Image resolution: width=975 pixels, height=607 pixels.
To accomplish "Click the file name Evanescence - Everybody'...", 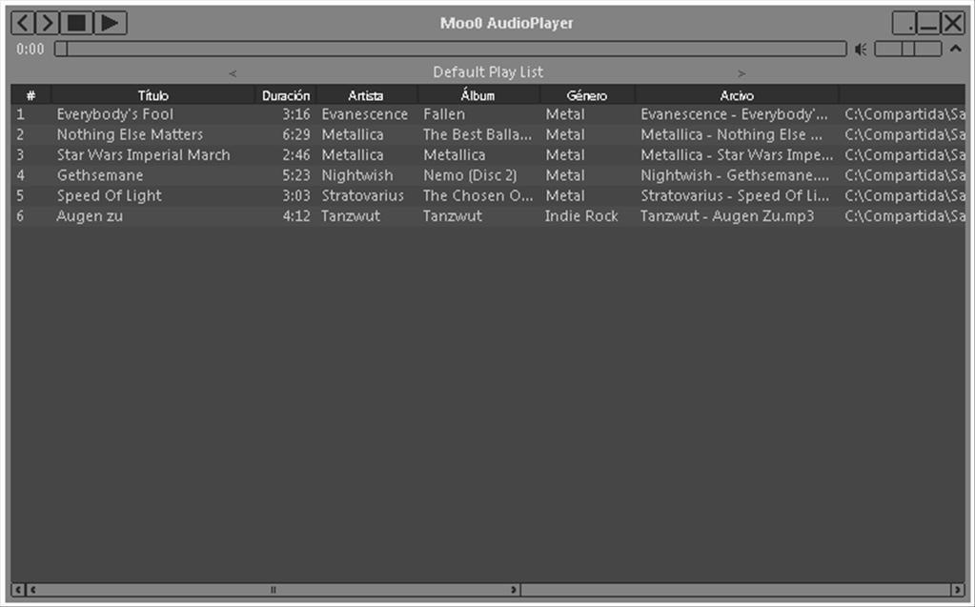I will (x=734, y=114).
